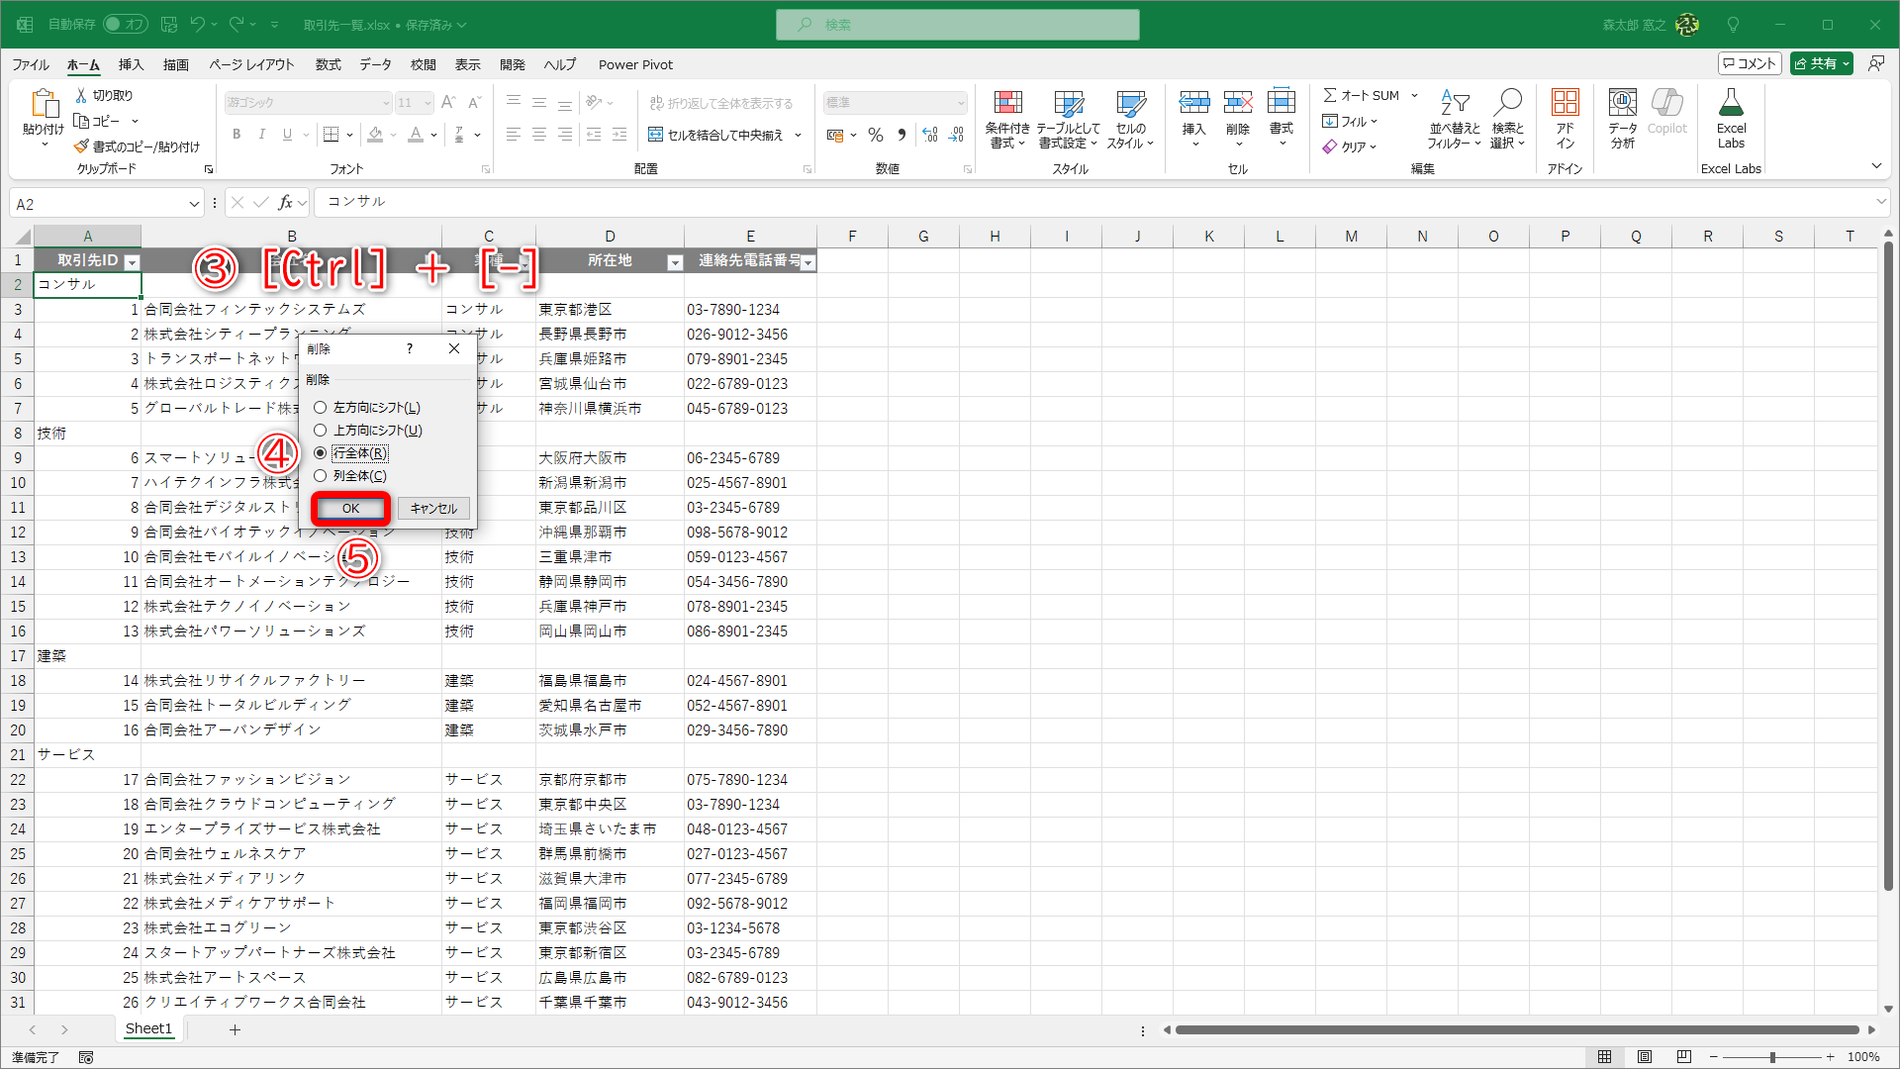Screen dimensions: 1900x1069
Task: Switch to the Page Layout tab
Action: (251, 64)
